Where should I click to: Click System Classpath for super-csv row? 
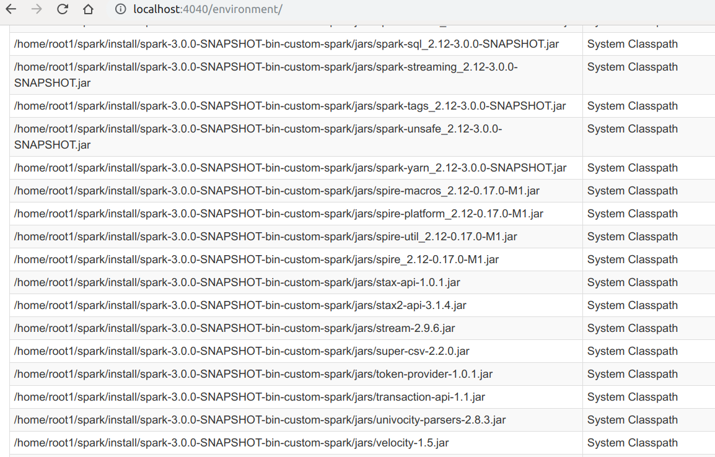[x=632, y=351]
